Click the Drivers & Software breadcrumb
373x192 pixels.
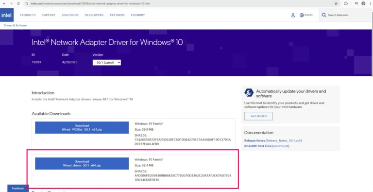coord(15,25)
